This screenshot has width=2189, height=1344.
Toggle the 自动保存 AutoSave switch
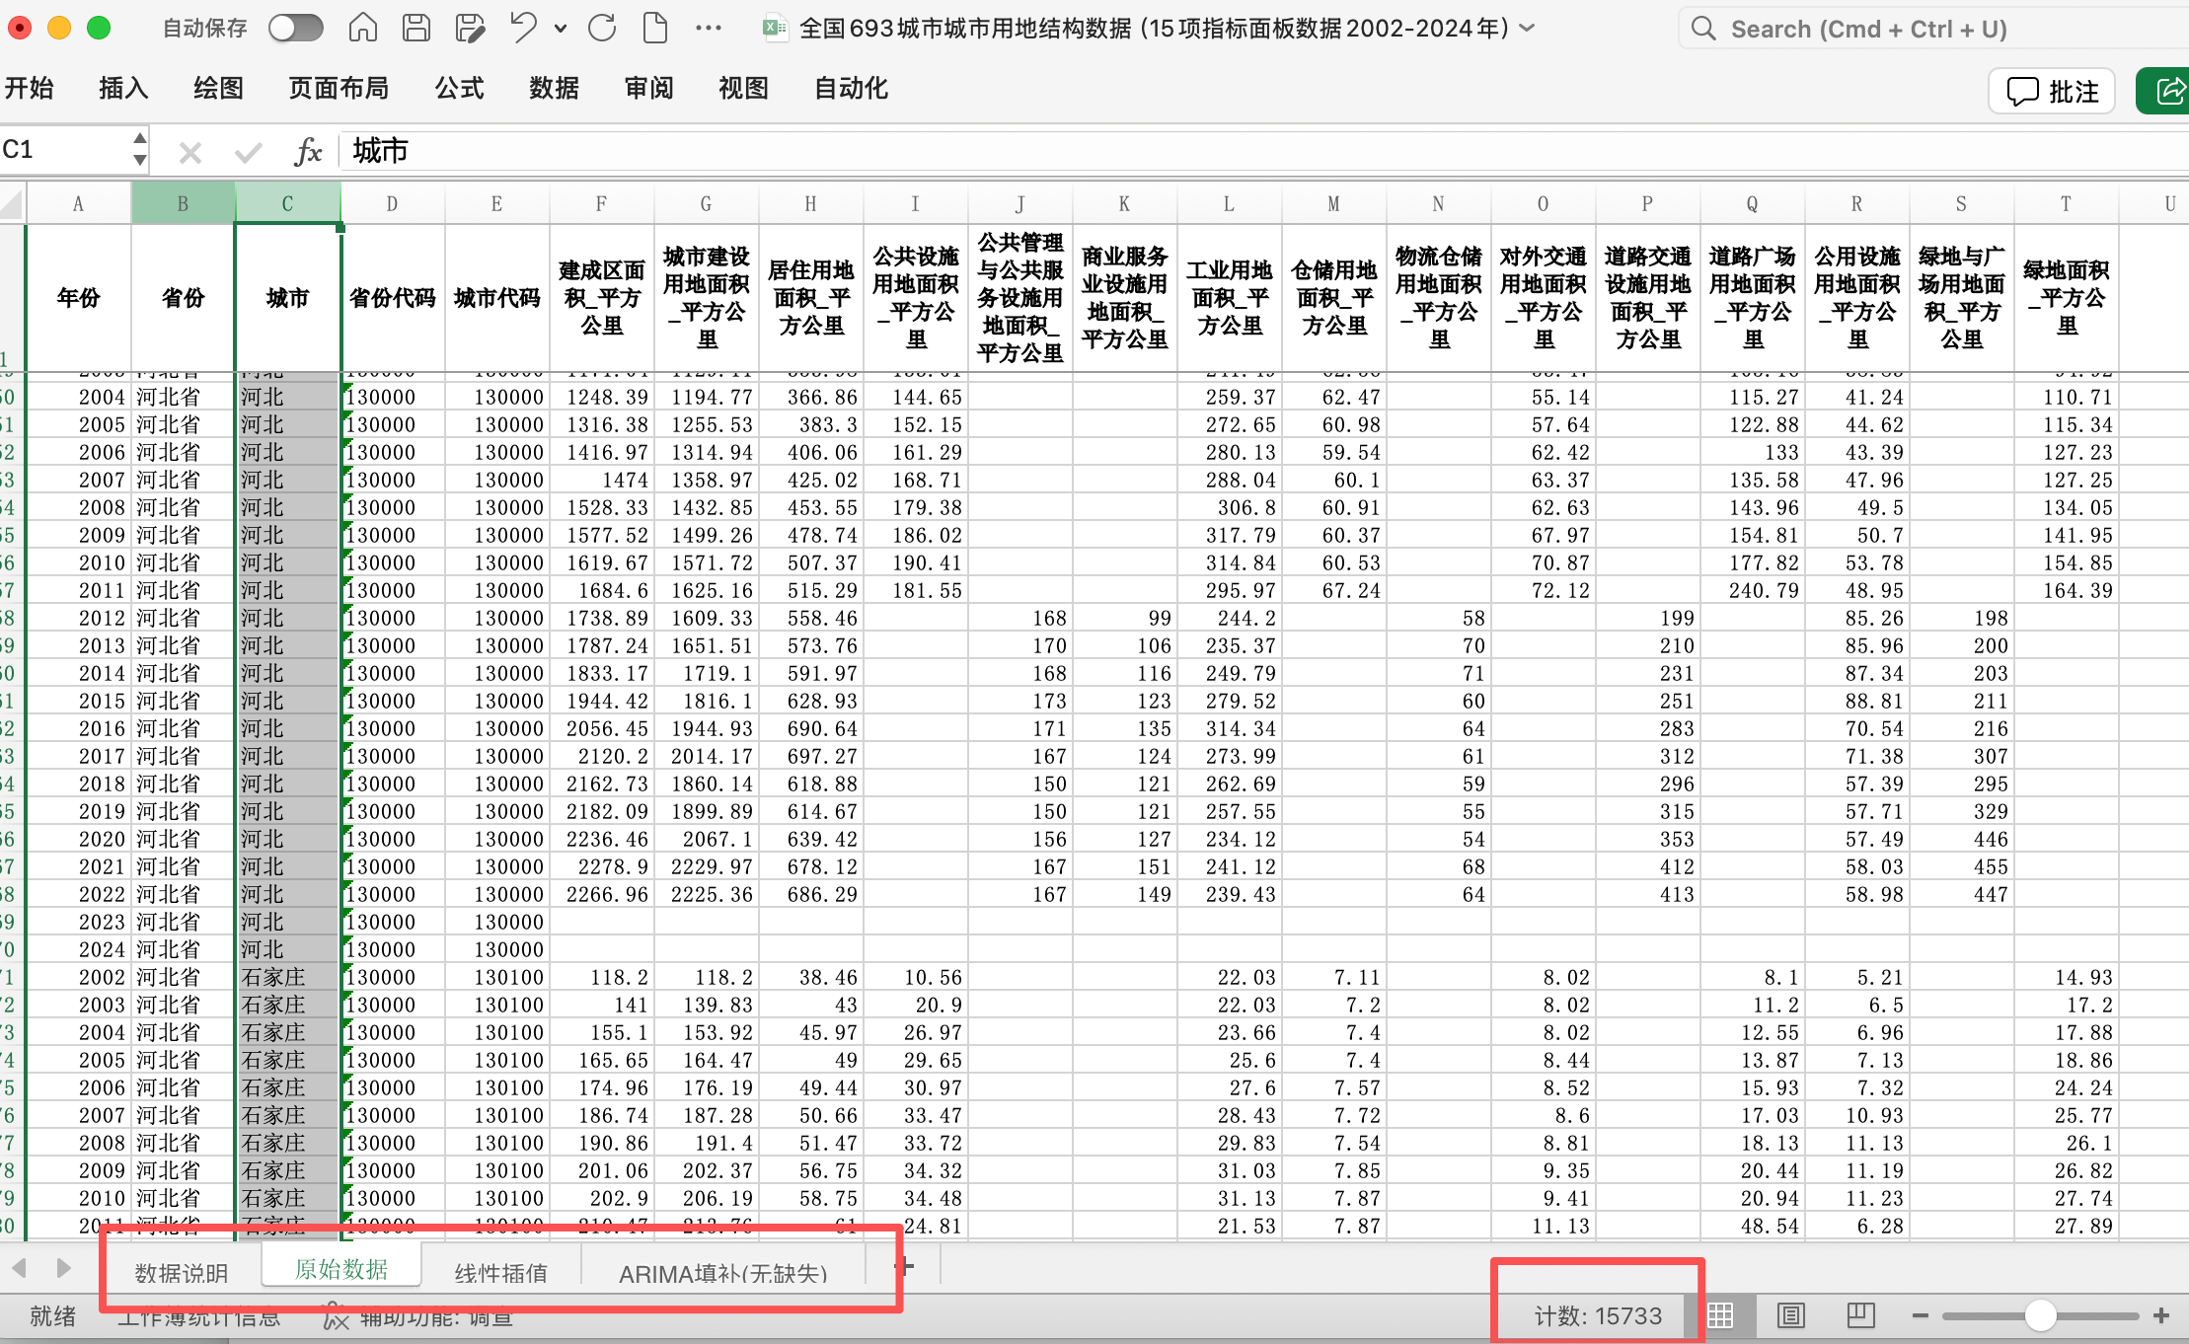click(296, 28)
